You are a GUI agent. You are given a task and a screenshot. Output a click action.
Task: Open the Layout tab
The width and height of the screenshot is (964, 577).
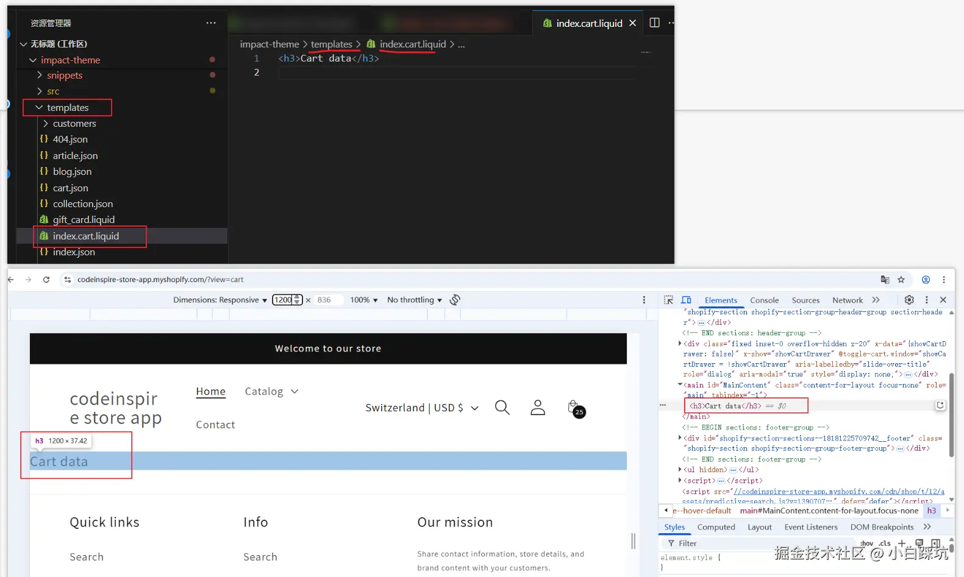pyautogui.click(x=760, y=527)
